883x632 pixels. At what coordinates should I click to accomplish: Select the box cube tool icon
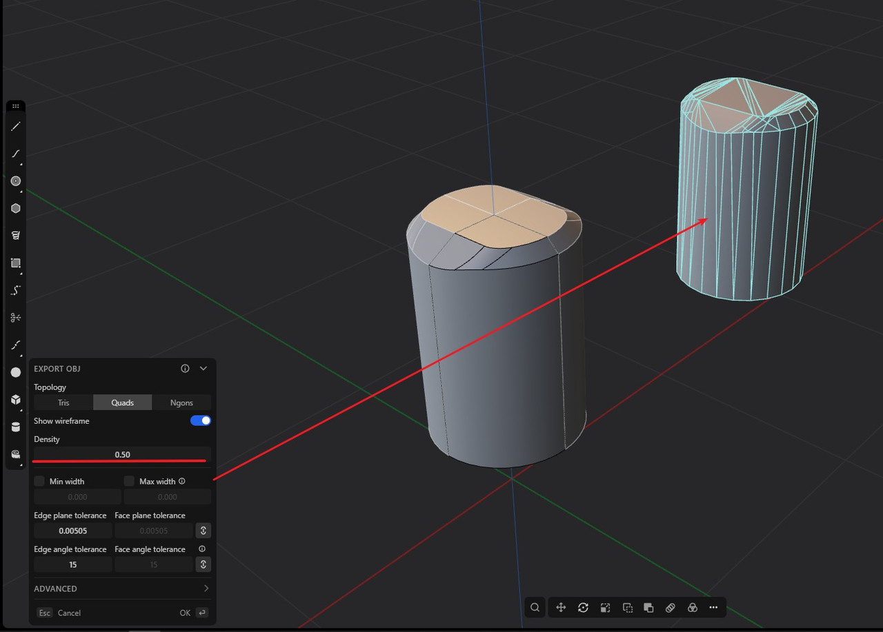click(16, 400)
